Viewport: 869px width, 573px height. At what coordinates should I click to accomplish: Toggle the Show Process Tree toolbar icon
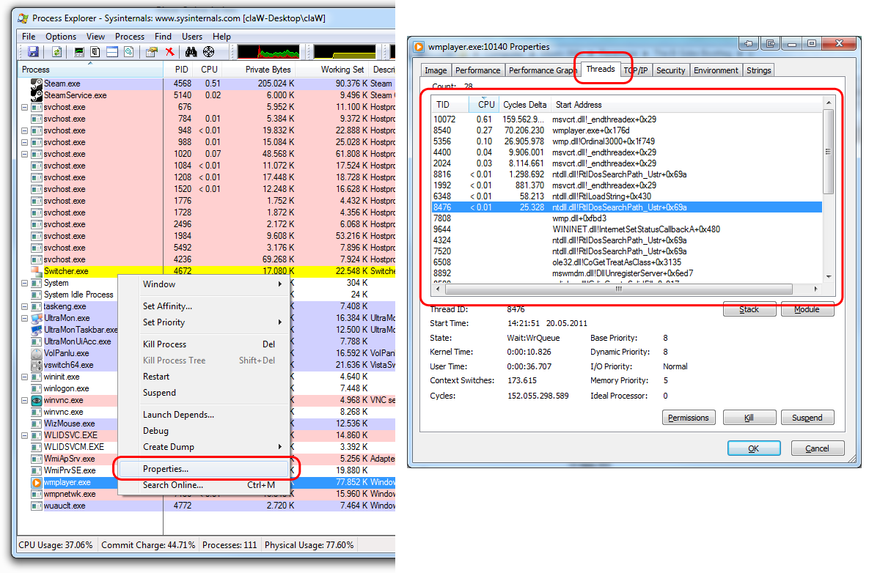point(95,51)
